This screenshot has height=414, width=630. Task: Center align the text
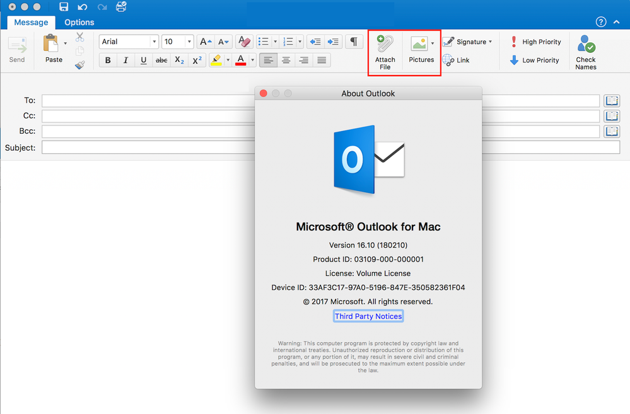pos(286,60)
